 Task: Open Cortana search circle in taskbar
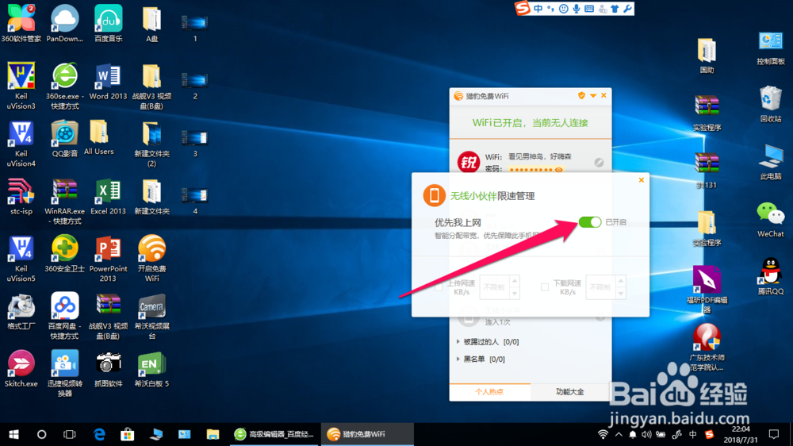click(41, 434)
